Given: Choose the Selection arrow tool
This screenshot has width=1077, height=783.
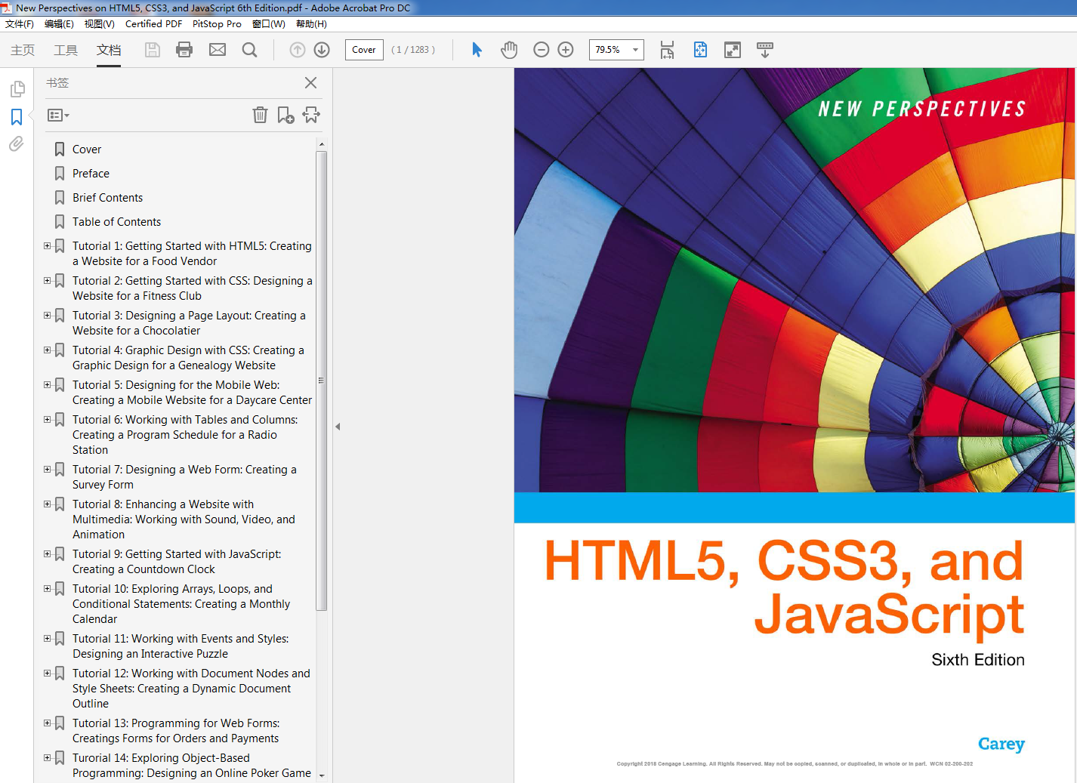Looking at the screenshot, I should coord(477,50).
